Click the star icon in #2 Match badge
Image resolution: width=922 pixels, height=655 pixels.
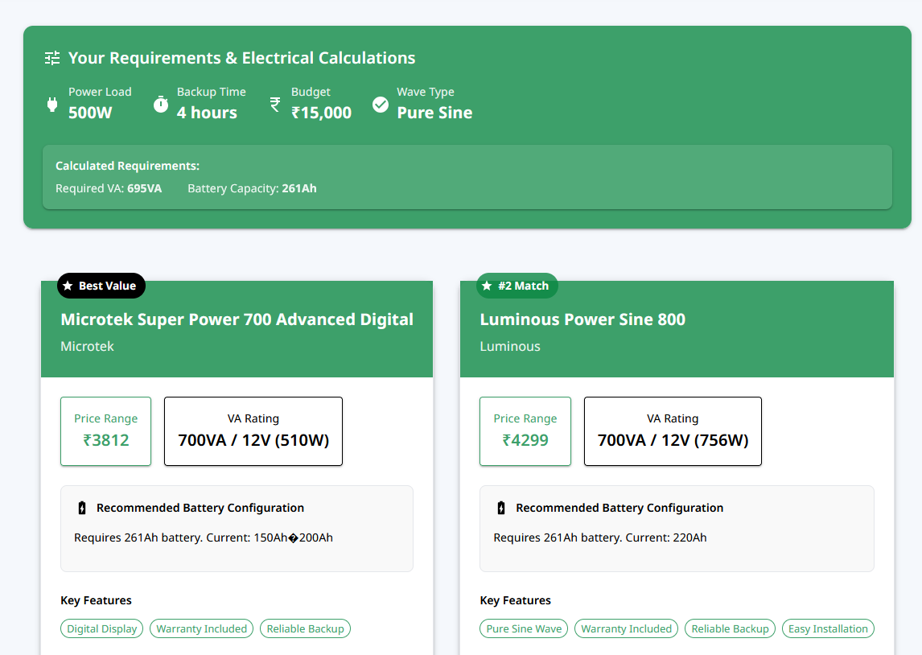pos(486,286)
